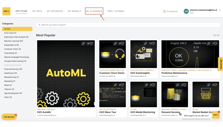Pin the Predictive Maintenance app
The height and width of the screenshot is (127, 223).
[208, 43]
